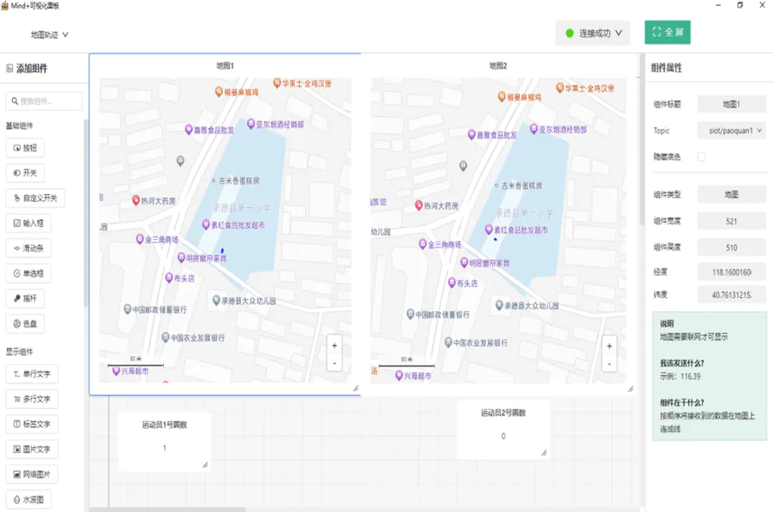The width and height of the screenshot is (774, 512).
Task: Select the 运动员1号圈数 widget
Action: 165,442
